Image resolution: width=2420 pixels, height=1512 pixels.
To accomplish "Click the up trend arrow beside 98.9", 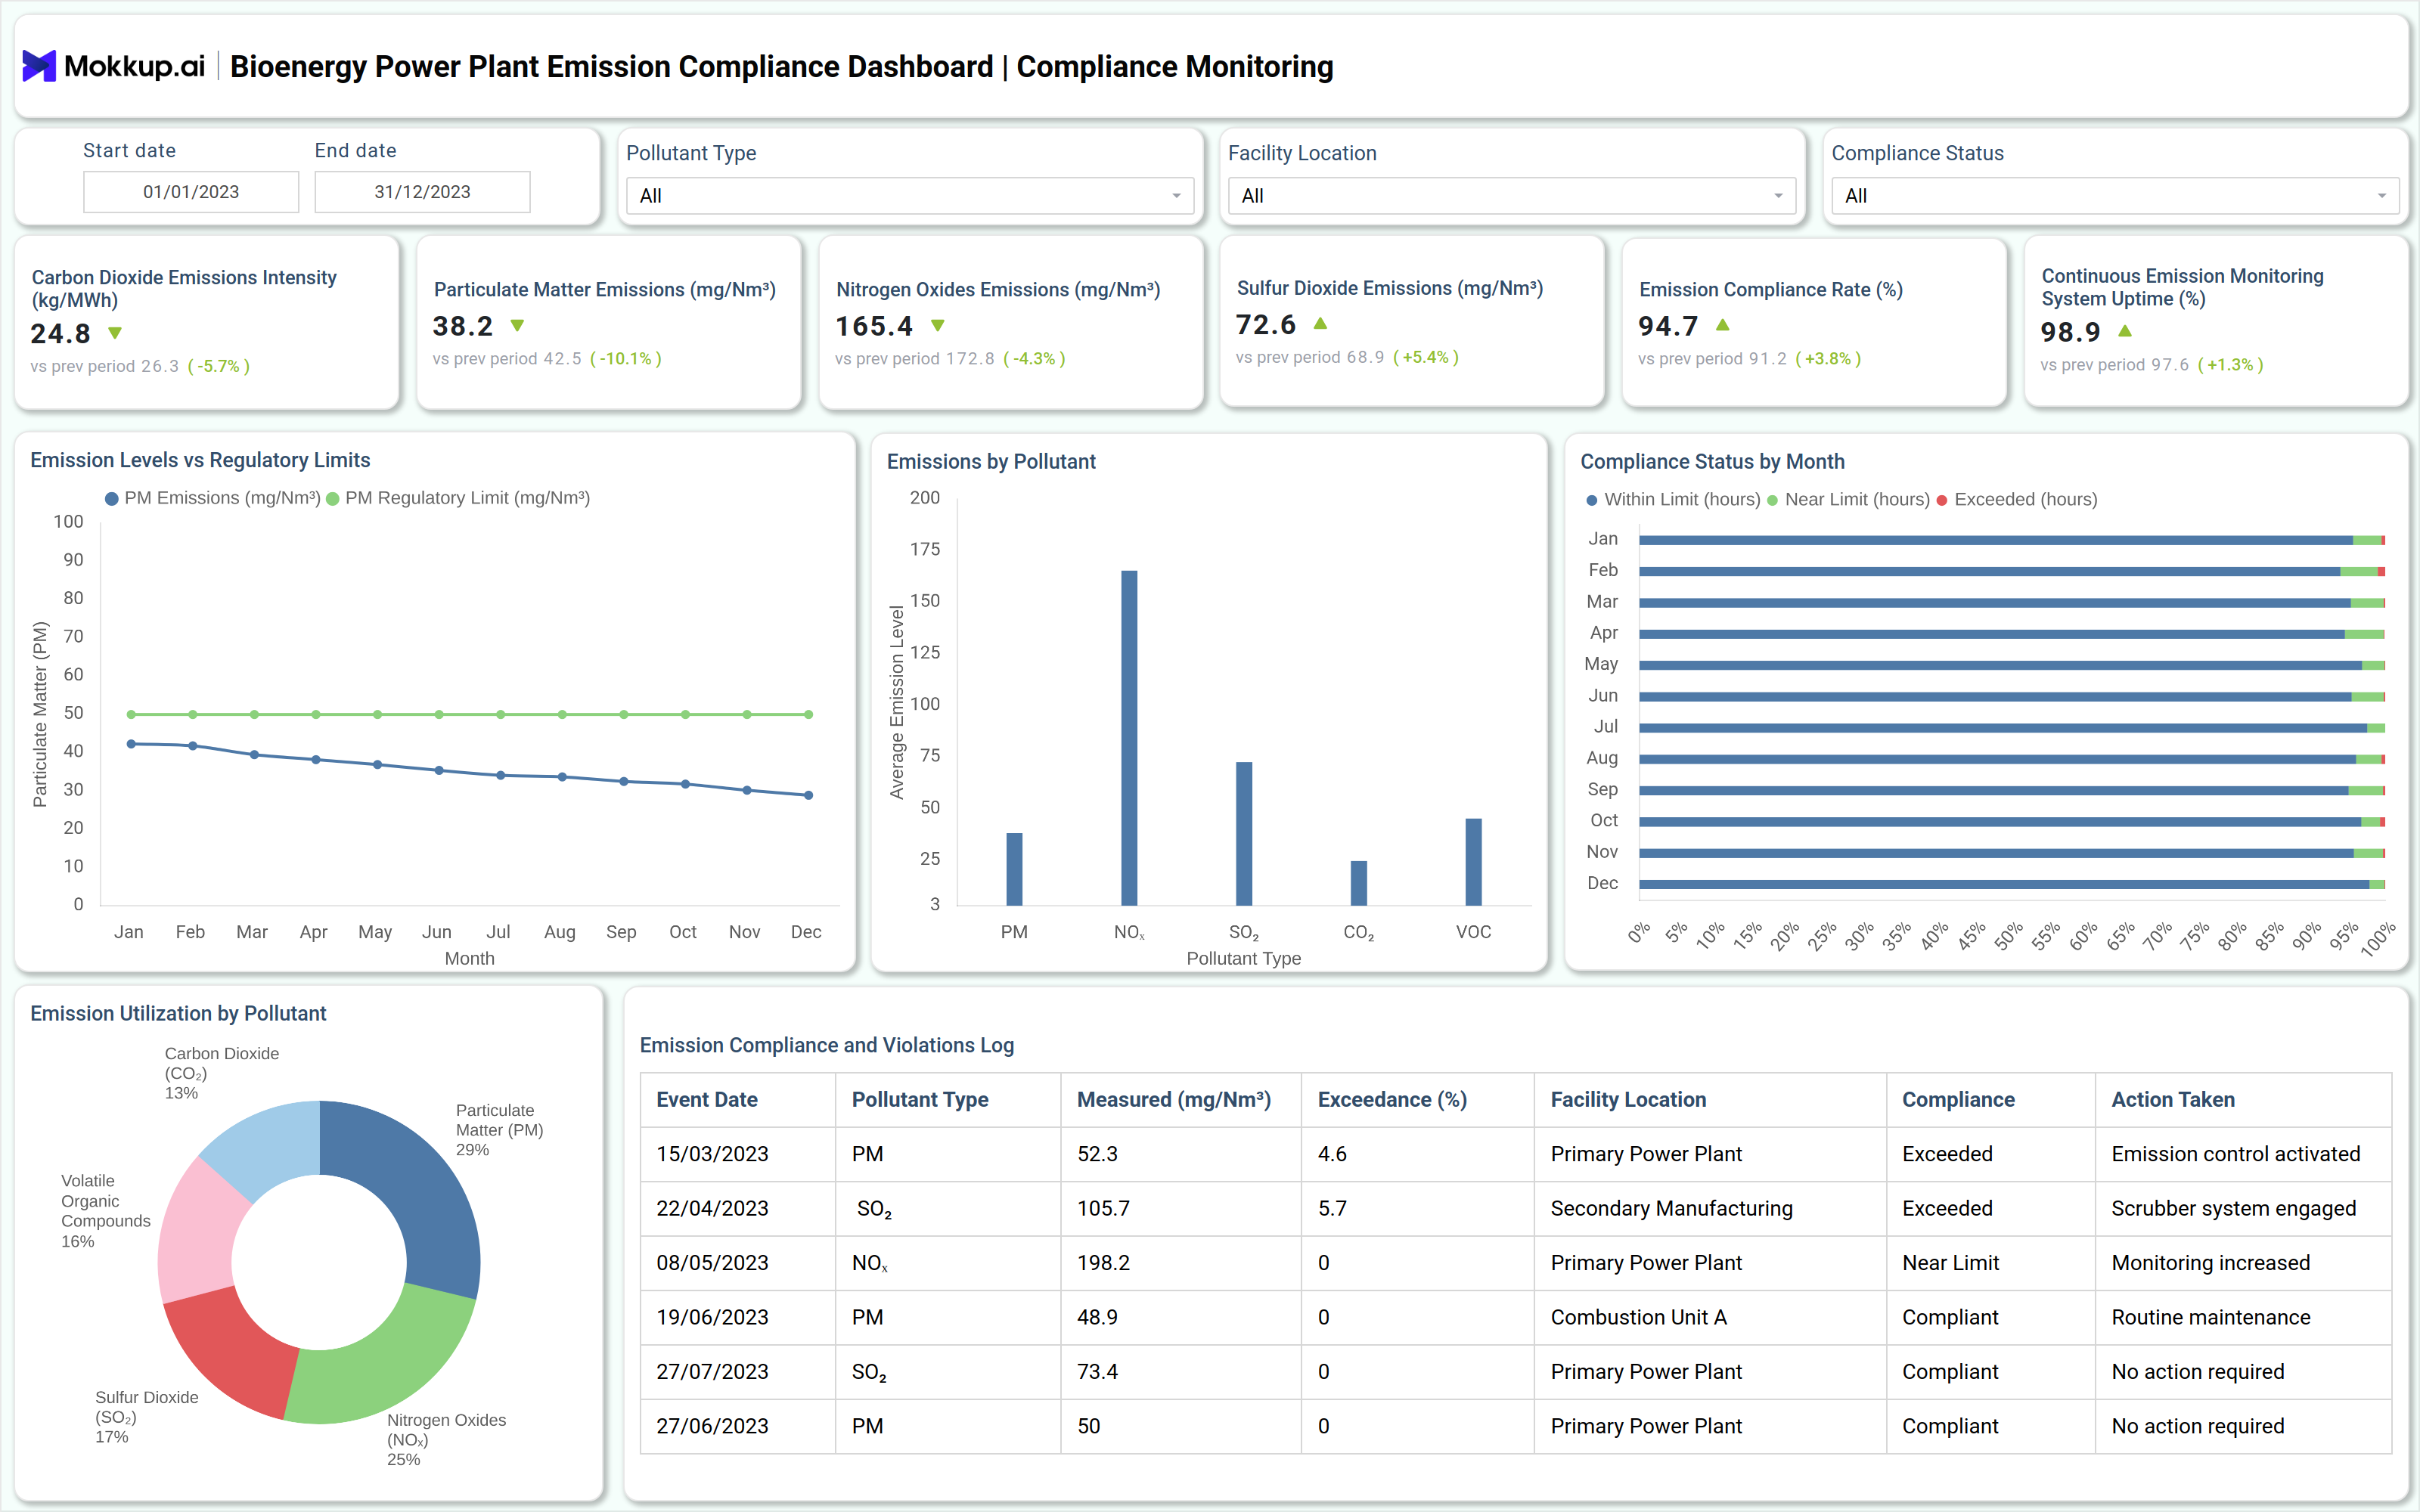I will [x=2125, y=331].
